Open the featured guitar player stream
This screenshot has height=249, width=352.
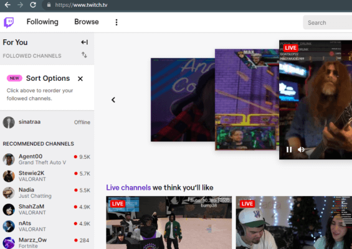(315, 100)
